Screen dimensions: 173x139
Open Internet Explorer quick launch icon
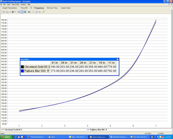click(x=16, y=137)
